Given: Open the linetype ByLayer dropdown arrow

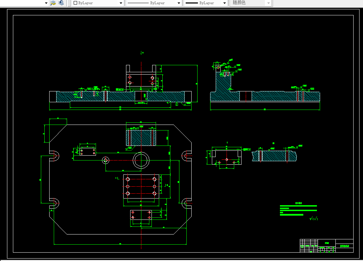Looking at the screenshot, I should (179, 3).
